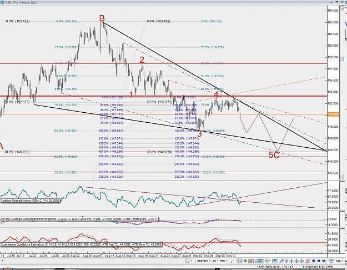Click the orange 151.108 current price tag
Viewport: 347px width, 270px height.
[333, 114]
